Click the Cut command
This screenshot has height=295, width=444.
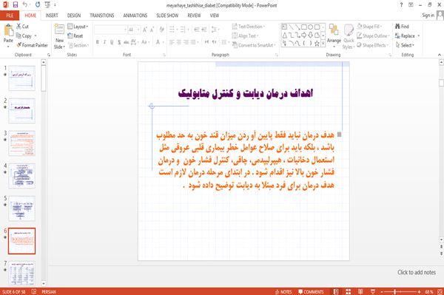pos(22,27)
